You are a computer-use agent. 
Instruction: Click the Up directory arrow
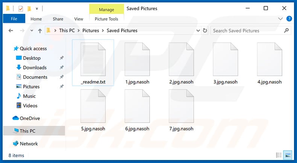40,31
